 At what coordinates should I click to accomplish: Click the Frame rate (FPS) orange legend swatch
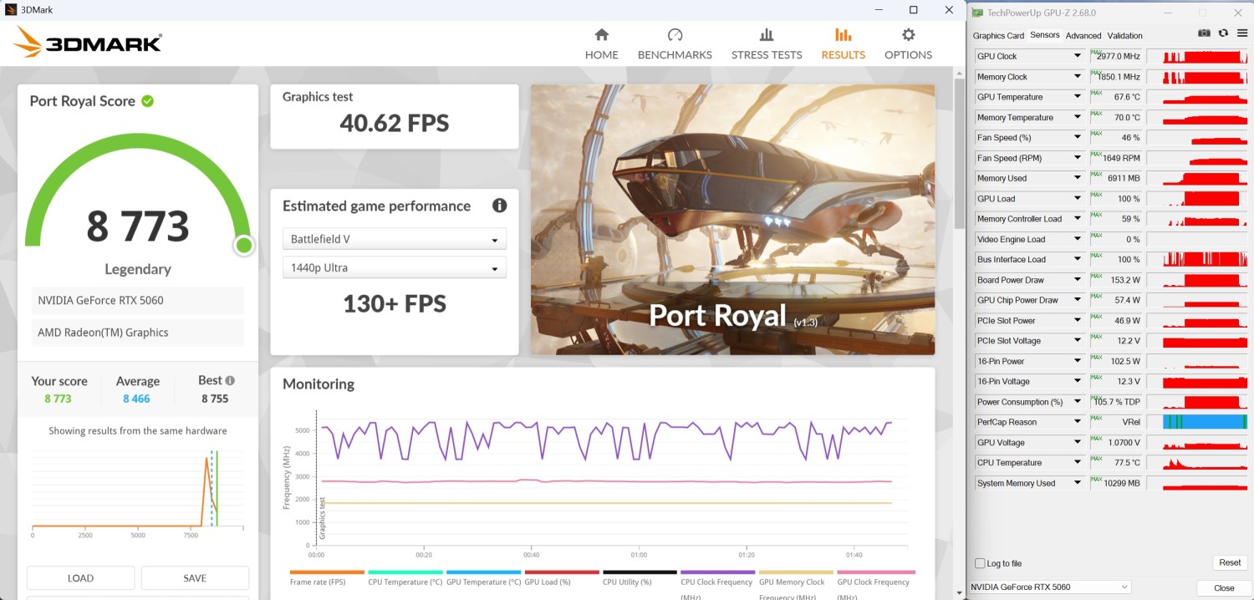click(327, 572)
